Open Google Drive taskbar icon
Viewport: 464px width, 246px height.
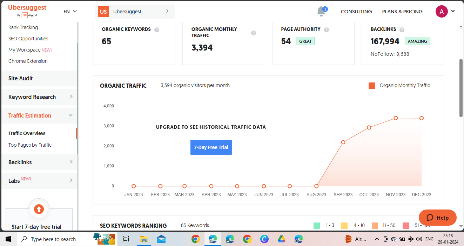point(282,239)
